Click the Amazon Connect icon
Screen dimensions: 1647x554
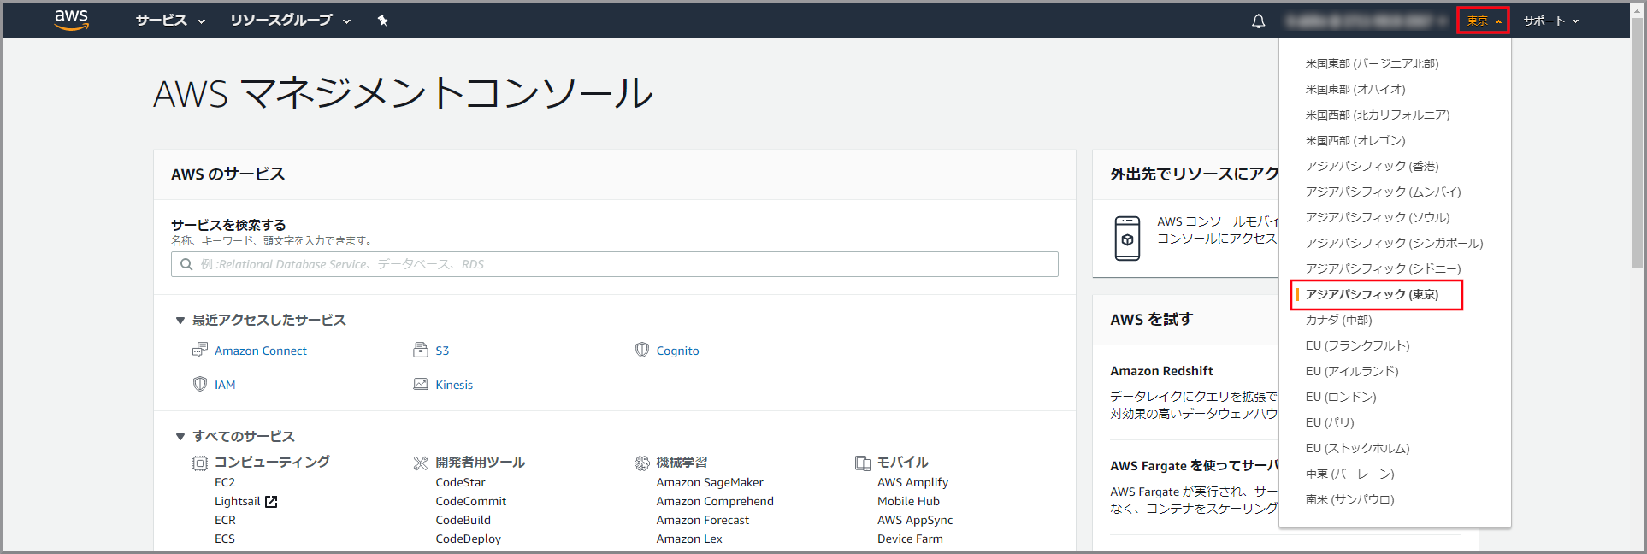tap(200, 350)
